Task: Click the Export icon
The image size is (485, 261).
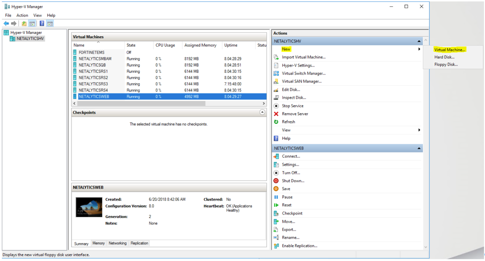Action: (x=276, y=229)
